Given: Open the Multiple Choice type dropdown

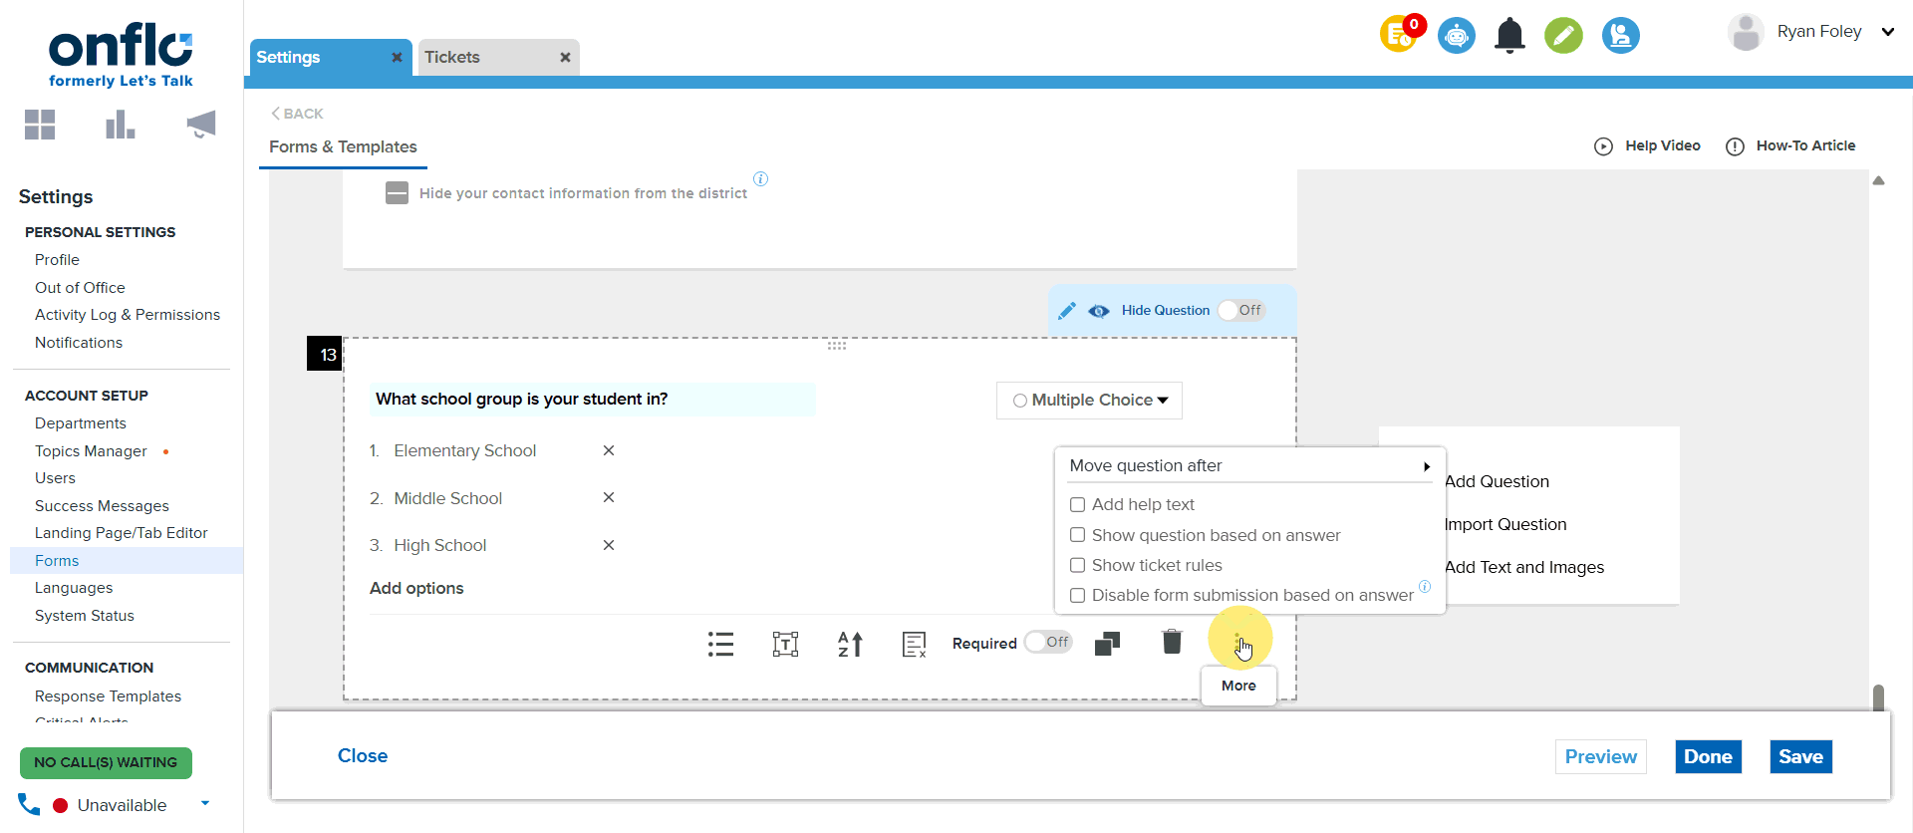Looking at the screenshot, I should 1089,401.
